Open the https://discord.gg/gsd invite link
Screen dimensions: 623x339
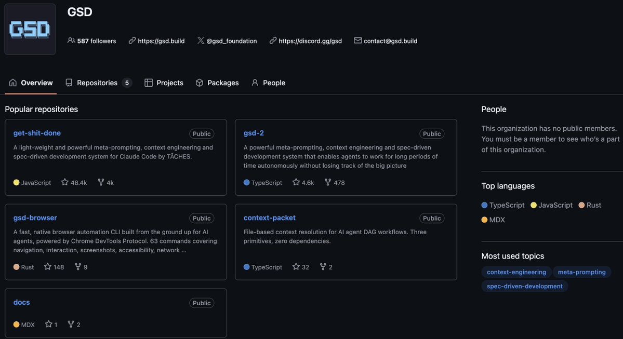click(310, 41)
